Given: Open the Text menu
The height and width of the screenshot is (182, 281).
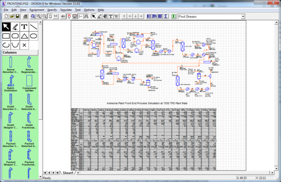Looking at the screenshot, I should click(78, 10).
